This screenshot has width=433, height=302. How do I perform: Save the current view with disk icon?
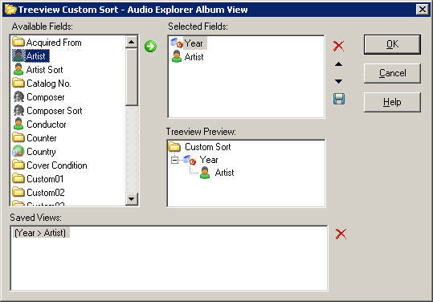339,99
